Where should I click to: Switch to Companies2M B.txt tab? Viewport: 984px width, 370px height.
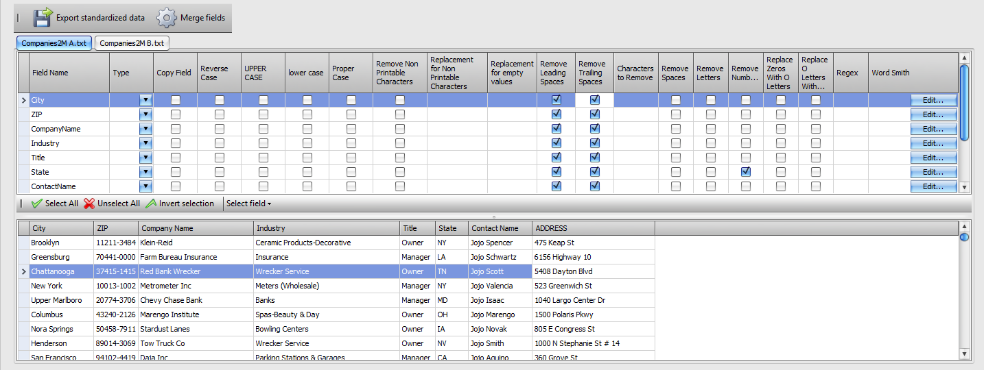[132, 43]
